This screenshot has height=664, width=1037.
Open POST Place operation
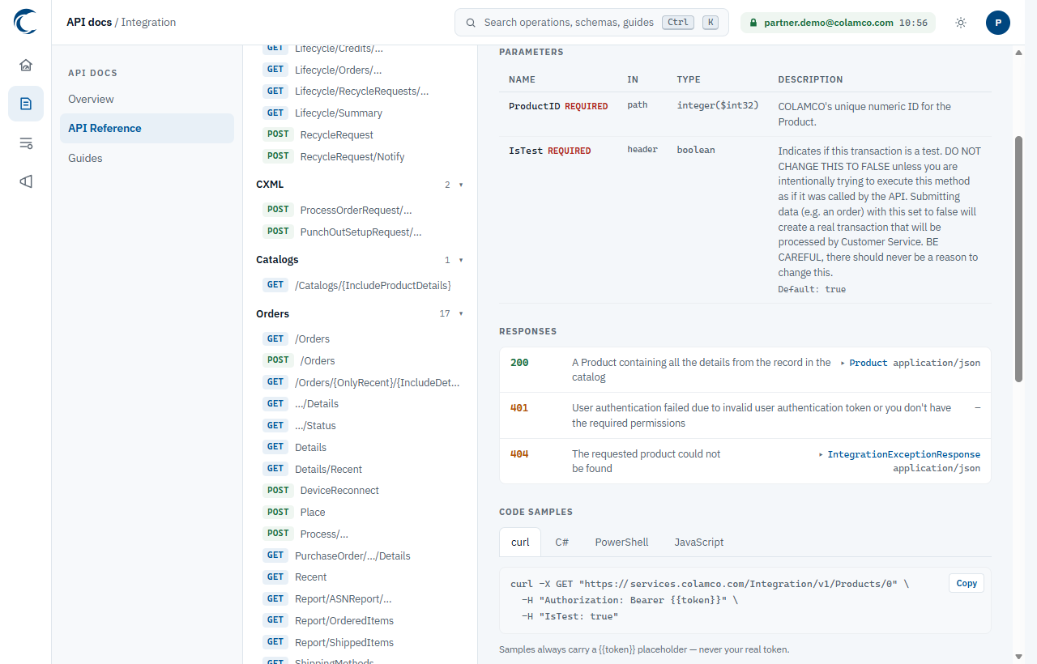(x=361, y=512)
